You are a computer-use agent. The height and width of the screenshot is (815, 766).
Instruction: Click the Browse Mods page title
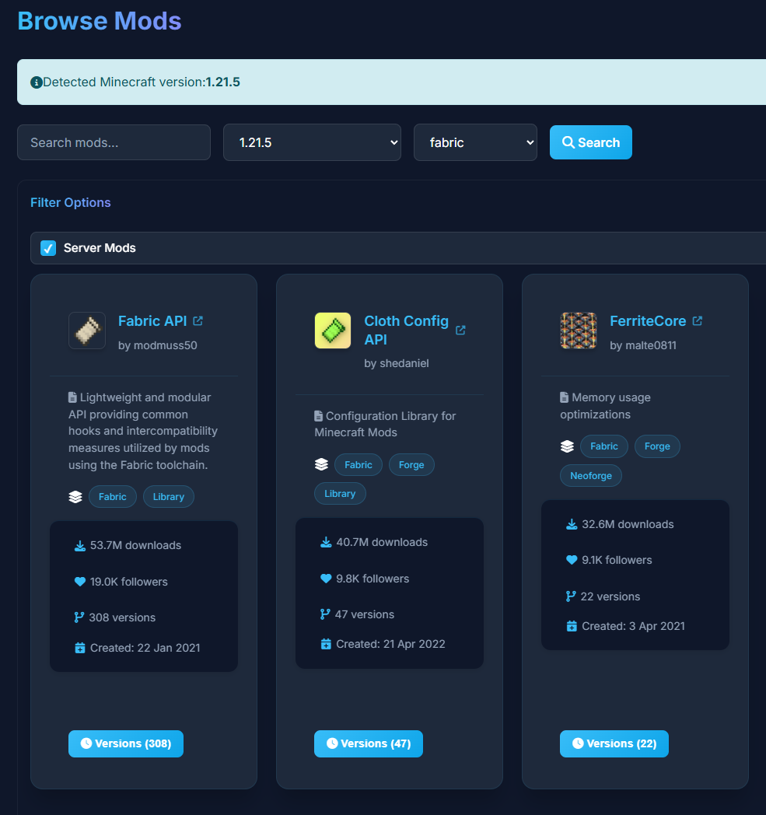click(x=100, y=21)
